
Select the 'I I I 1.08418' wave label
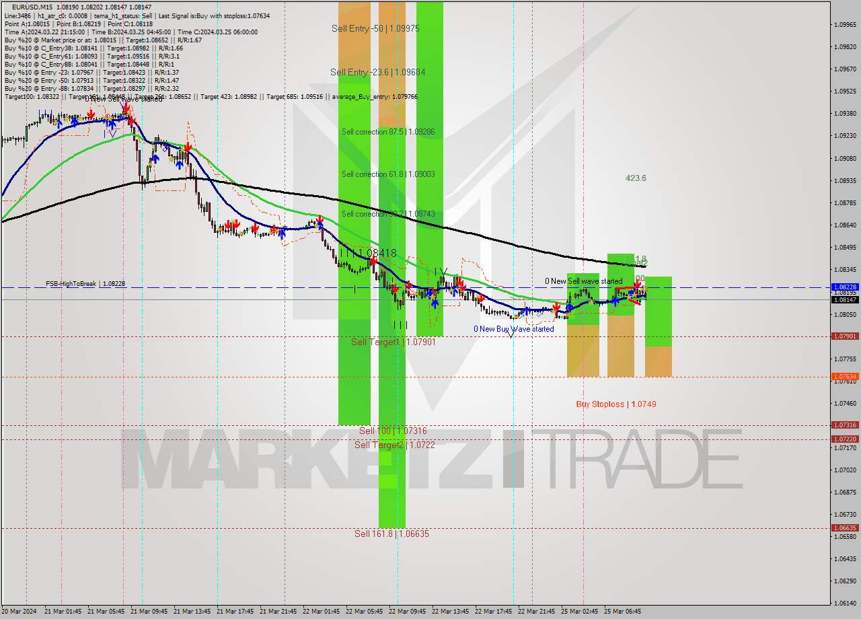coord(368,253)
